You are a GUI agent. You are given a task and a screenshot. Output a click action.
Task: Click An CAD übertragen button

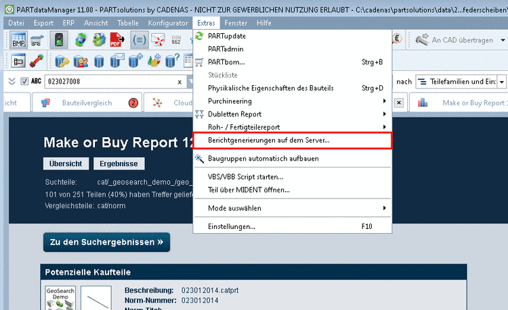[x=455, y=40]
